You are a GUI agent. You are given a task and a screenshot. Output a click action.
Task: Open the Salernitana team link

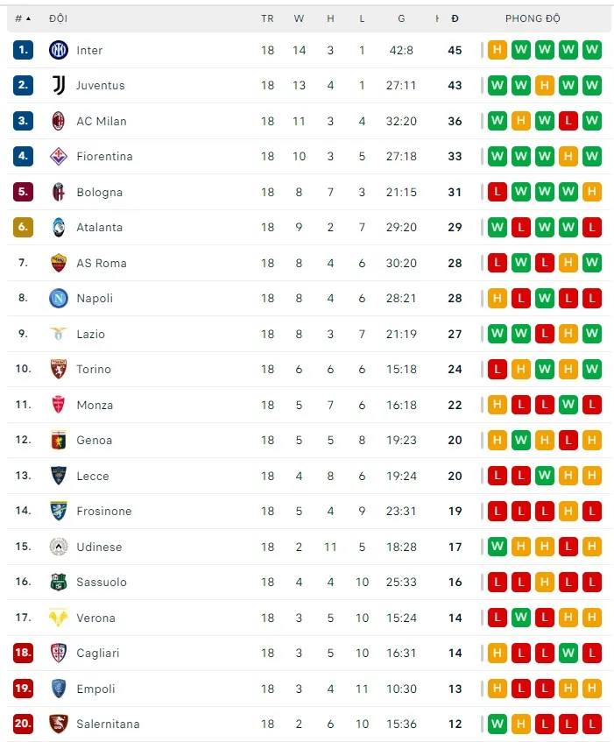click(108, 724)
